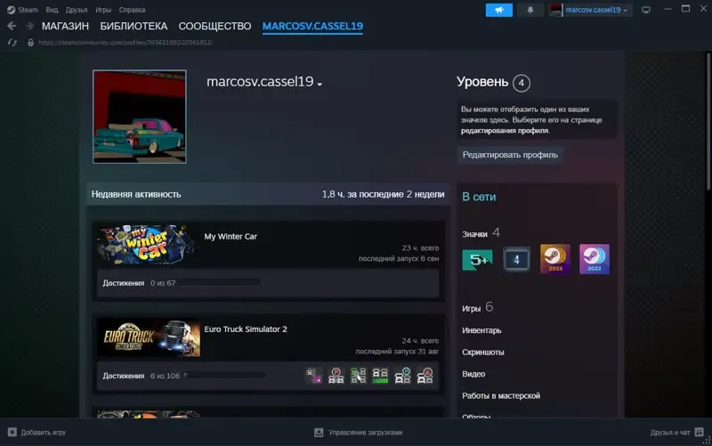Open the announcements megaphone button
The width and height of the screenshot is (712, 446).
coord(499,10)
